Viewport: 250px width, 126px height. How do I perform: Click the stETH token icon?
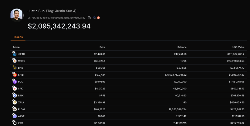15,54
